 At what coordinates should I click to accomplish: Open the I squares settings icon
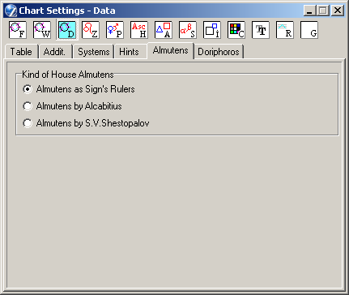tap(212, 30)
